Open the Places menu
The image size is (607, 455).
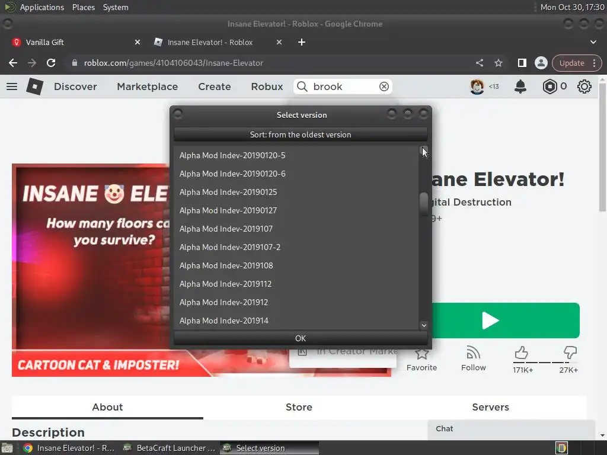click(x=83, y=7)
